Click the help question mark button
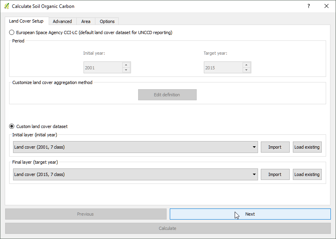This screenshot has width=336, height=239. (308, 6)
